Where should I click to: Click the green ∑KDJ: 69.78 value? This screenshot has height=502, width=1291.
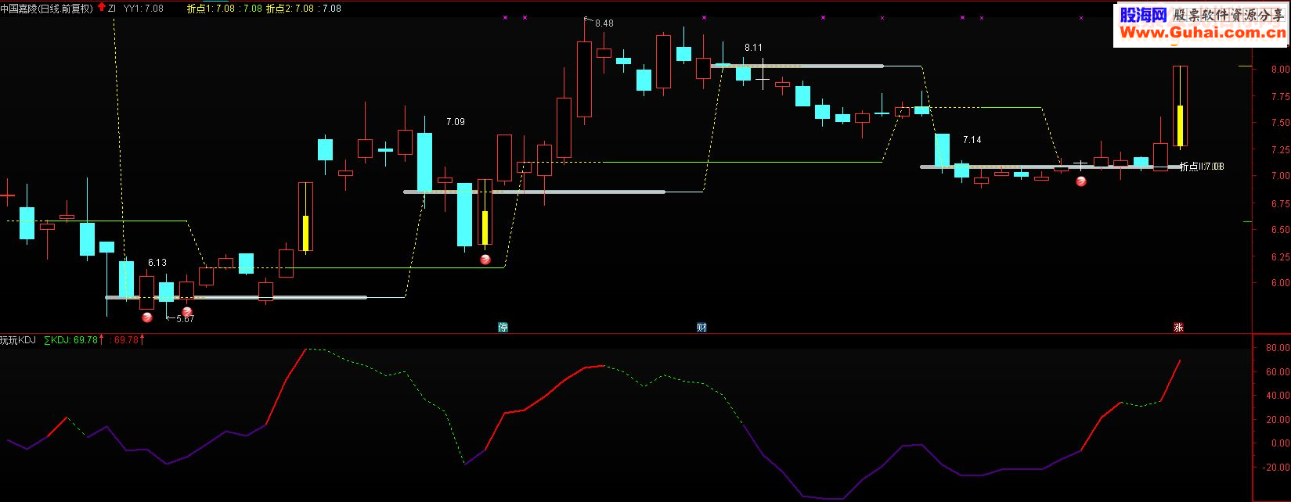pos(70,340)
